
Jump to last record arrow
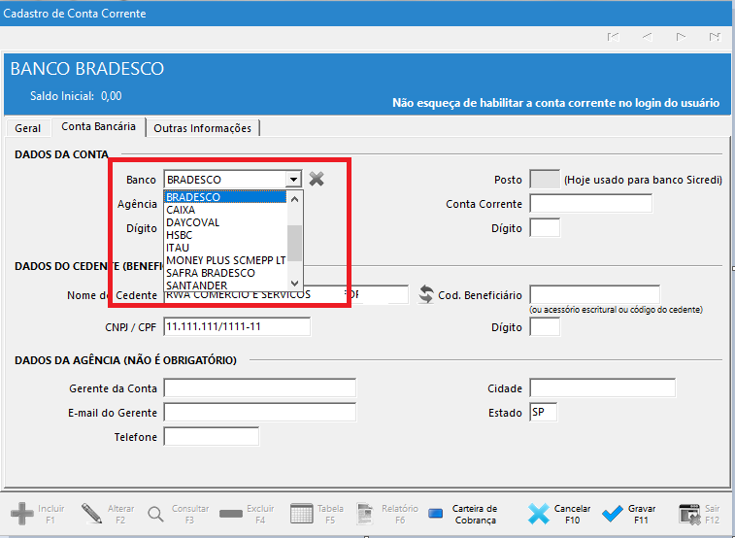pyautogui.click(x=715, y=37)
